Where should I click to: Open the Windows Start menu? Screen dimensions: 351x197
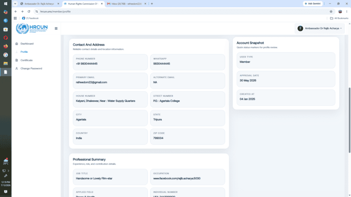pos(5,3)
